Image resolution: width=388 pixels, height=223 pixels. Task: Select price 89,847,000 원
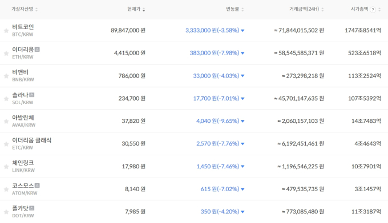[x=128, y=30]
